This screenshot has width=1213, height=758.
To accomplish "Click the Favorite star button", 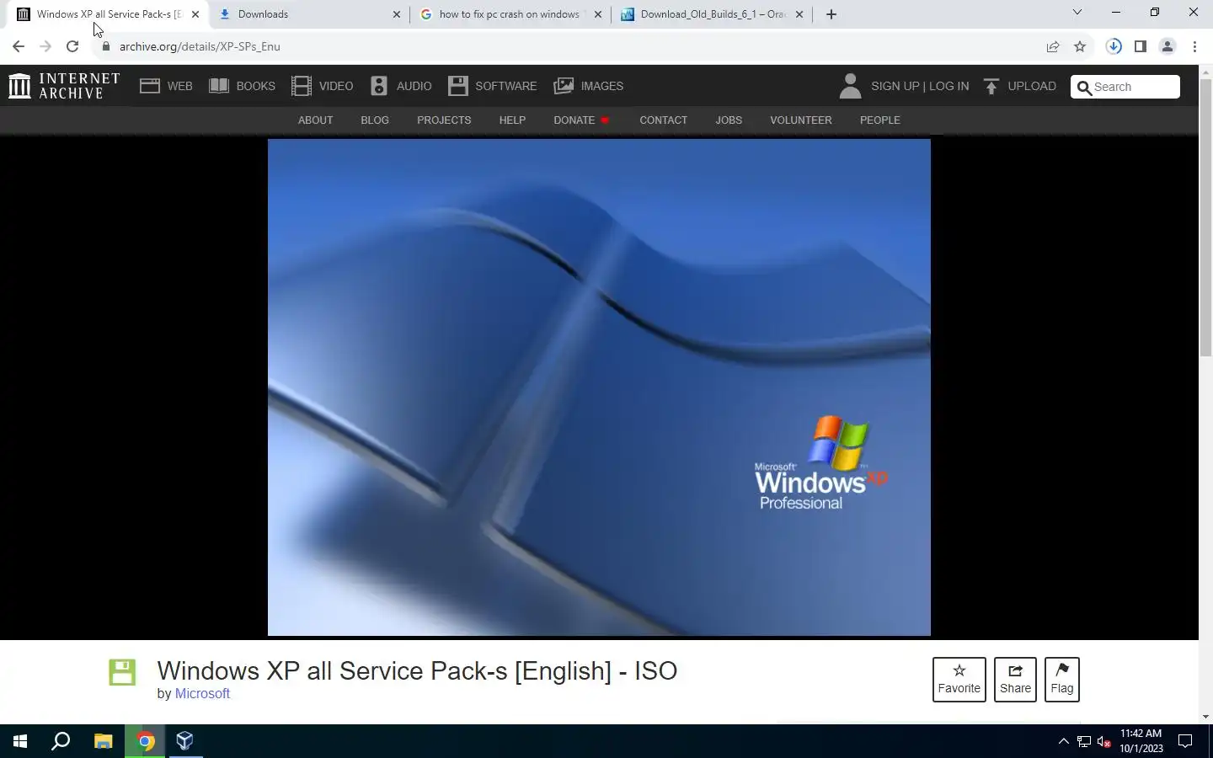I will [x=959, y=679].
